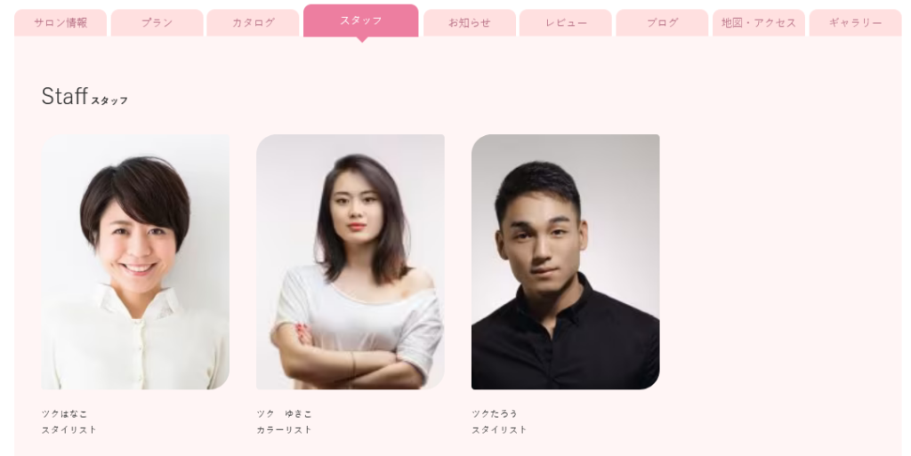The width and height of the screenshot is (911, 456).
Task: Select the name ツクたろう
Action: pyautogui.click(x=495, y=413)
